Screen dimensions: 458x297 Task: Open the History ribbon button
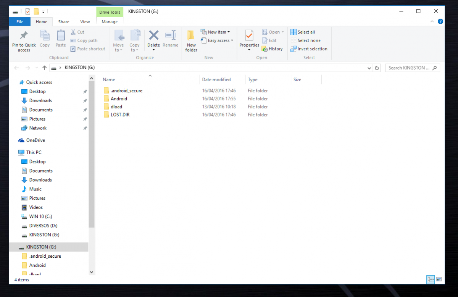[272, 49]
